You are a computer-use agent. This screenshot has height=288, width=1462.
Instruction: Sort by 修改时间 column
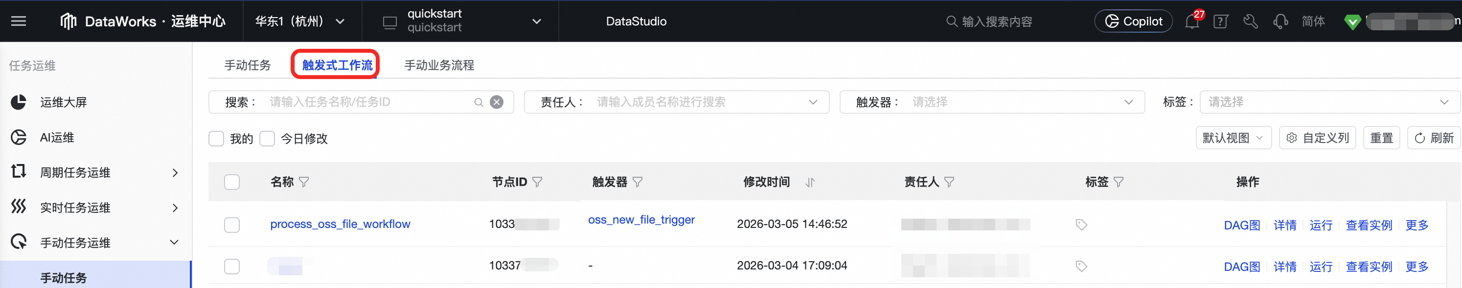click(810, 182)
